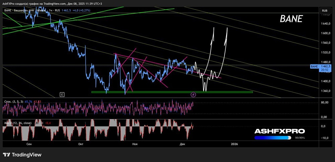This screenshot has width=335, height=162.
Task: Click the earnings "E" marker on chart
Action: 62,95
